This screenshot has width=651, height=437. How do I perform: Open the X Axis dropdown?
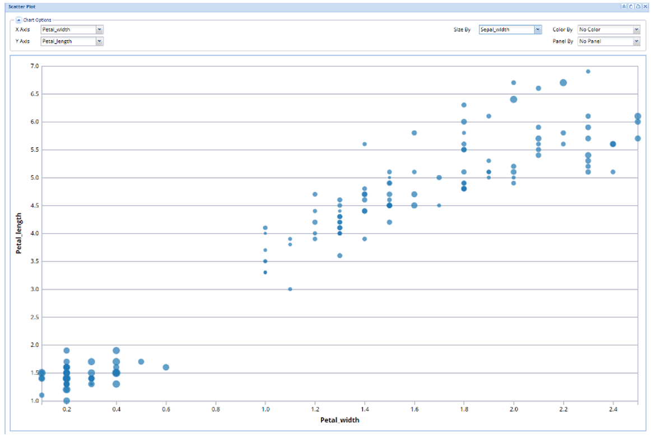[99, 29]
